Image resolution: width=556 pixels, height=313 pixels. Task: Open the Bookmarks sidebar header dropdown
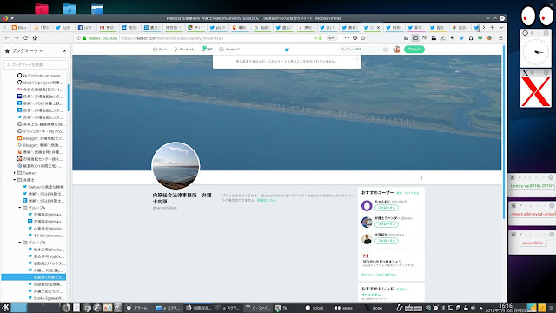coord(24,51)
